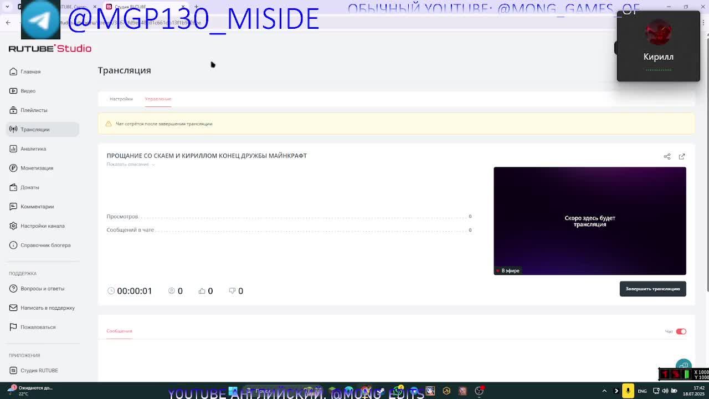
Task: Click the Аналитика chart sidebar icon
Action: point(13,149)
